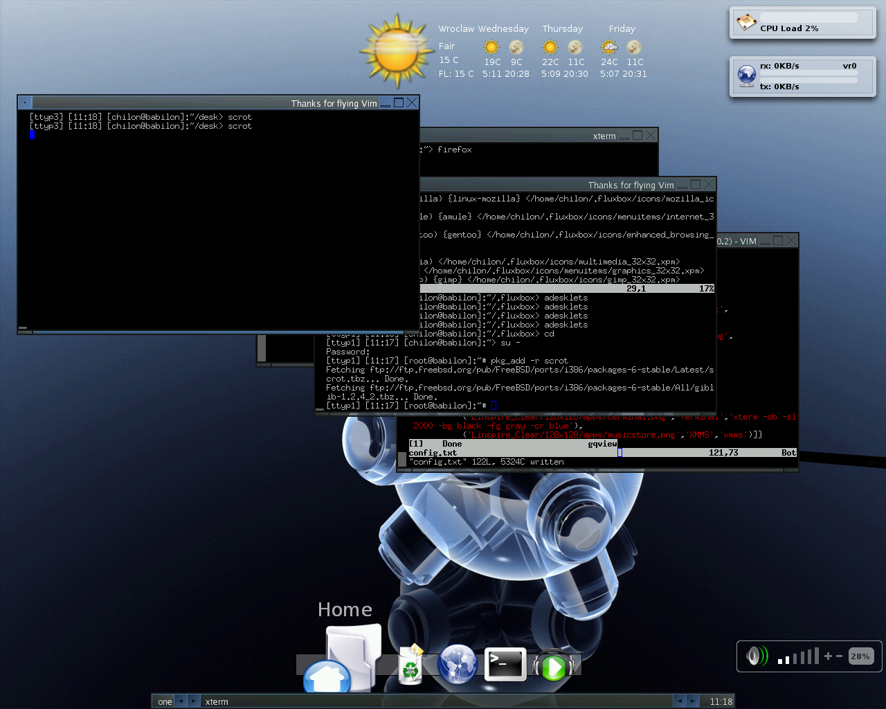
Task: Click the 28% volume level indicator
Action: (860, 656)
